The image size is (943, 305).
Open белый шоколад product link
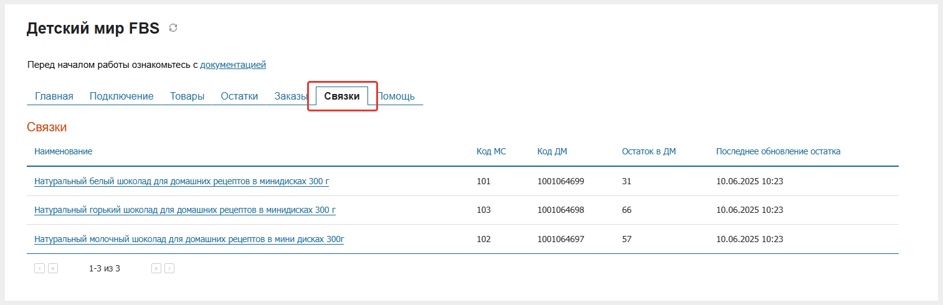(181, 181)
